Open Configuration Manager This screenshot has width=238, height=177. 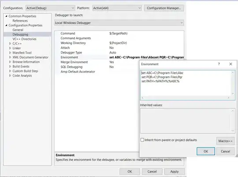[164, 8]
